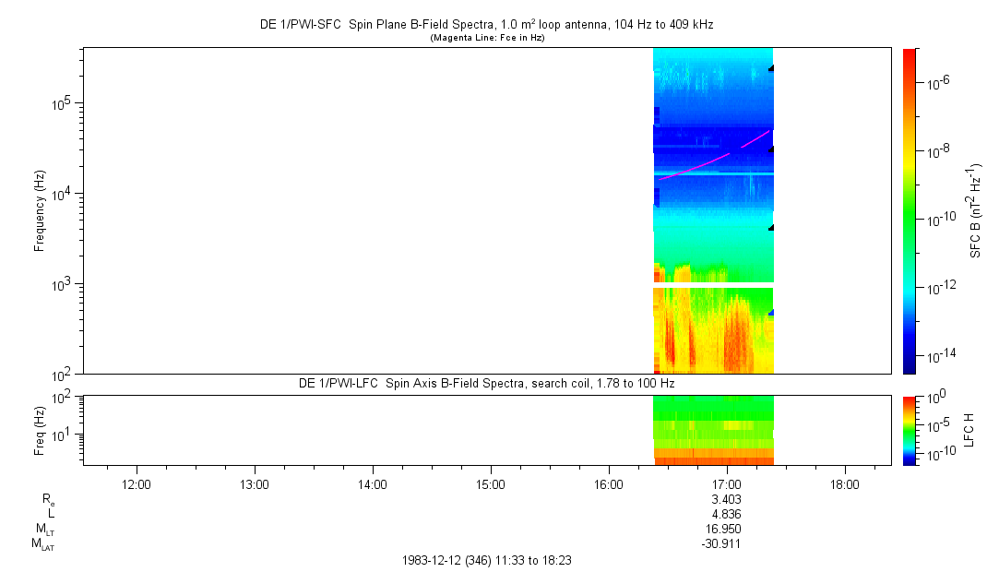
Task: Click the 'SFC B (nT² Hz⁻¹)' colorbar label
Action: [975, 210]
